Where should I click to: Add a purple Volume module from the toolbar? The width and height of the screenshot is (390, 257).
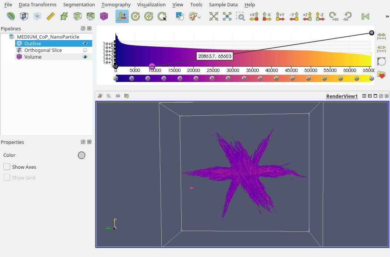(x=104, y=16)
